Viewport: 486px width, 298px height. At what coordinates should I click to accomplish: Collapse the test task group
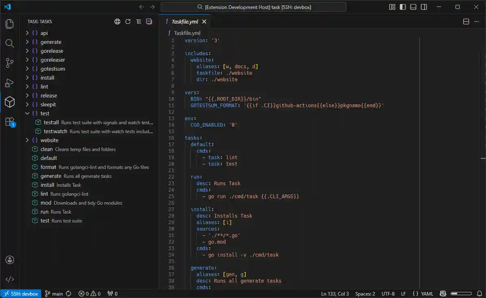click(27, 113)
